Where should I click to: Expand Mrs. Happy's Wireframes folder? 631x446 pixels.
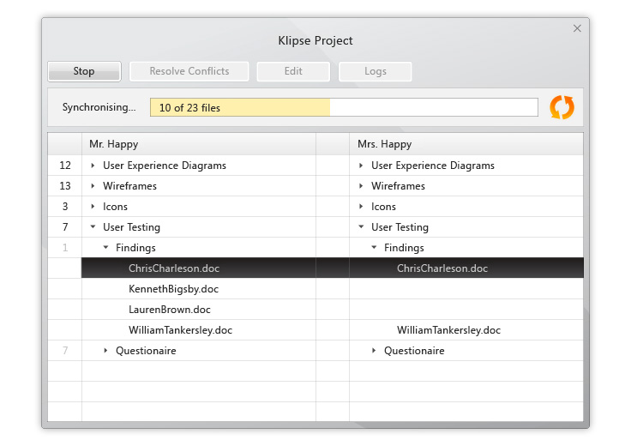361,186
